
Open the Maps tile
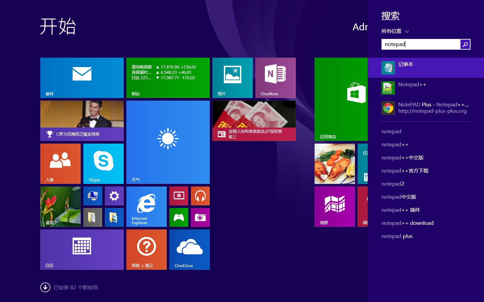click(x=335, y=207)
